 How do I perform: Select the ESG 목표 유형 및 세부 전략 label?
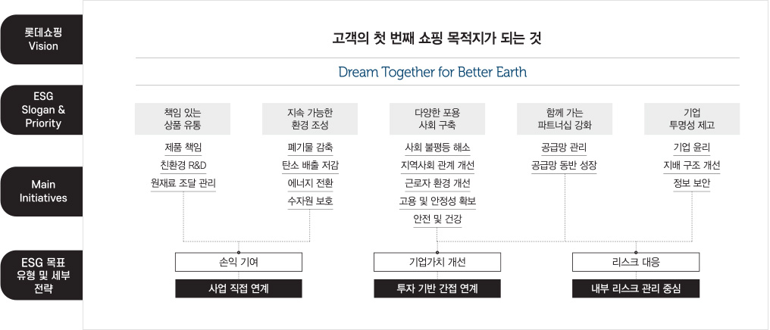tap(42, 275)
